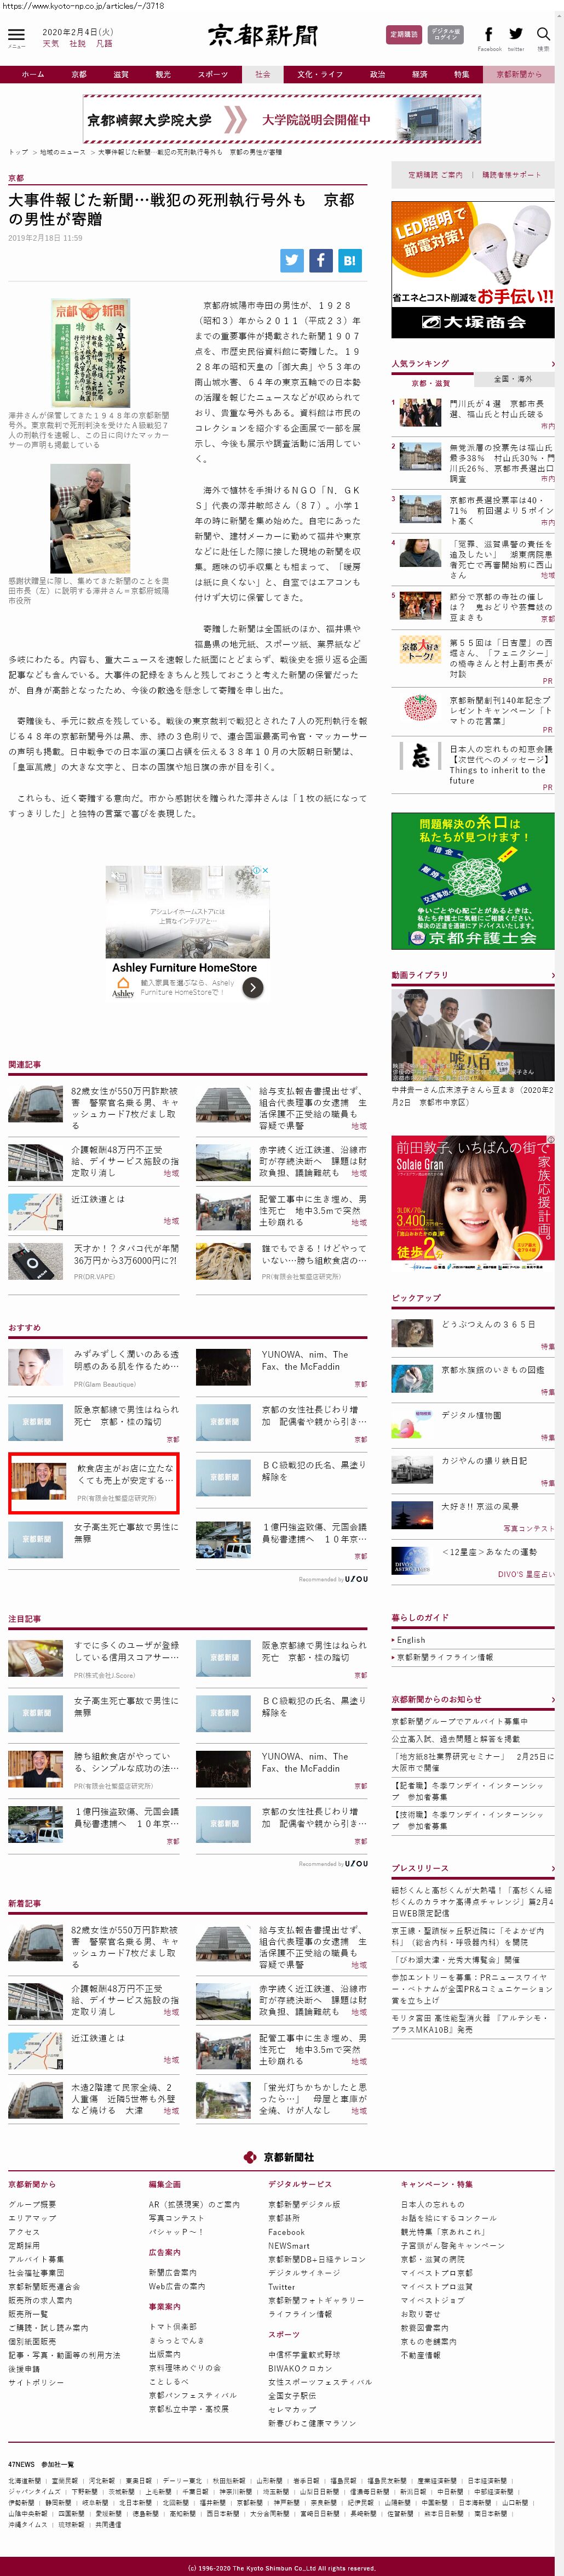The width and height of the screenshot is (564, 2576).
Task: Open the hamburger menu icon
Action: click(17, 35)
